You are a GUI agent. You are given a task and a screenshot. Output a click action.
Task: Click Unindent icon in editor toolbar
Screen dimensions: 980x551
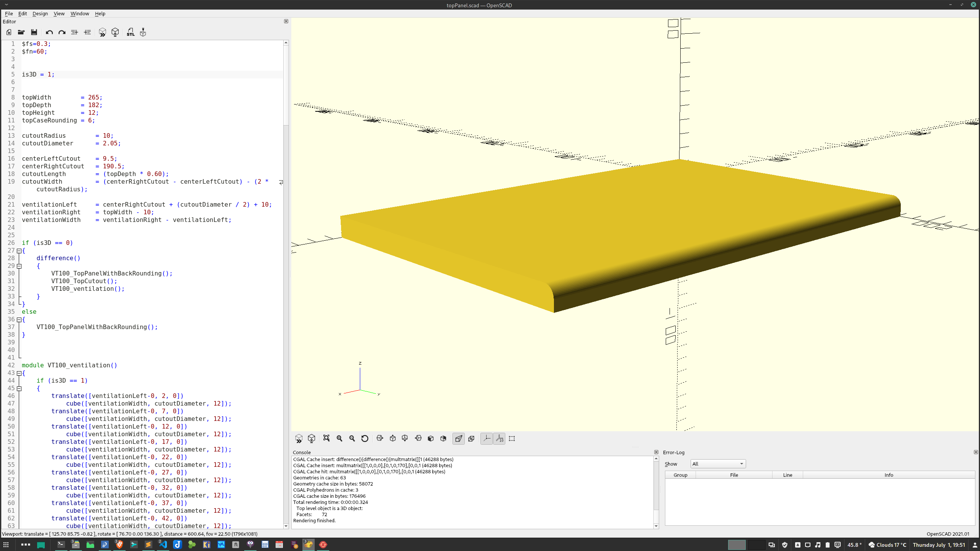[x=75, y=33]
